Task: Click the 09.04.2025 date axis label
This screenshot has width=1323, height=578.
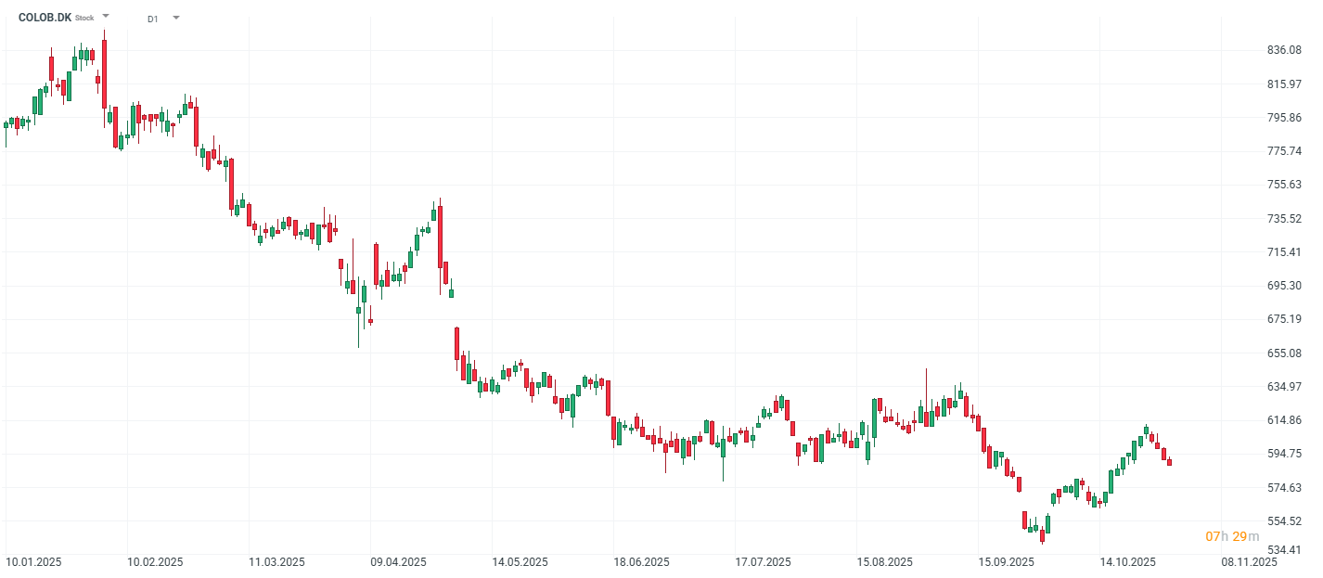Action: [x=398, y=562]
